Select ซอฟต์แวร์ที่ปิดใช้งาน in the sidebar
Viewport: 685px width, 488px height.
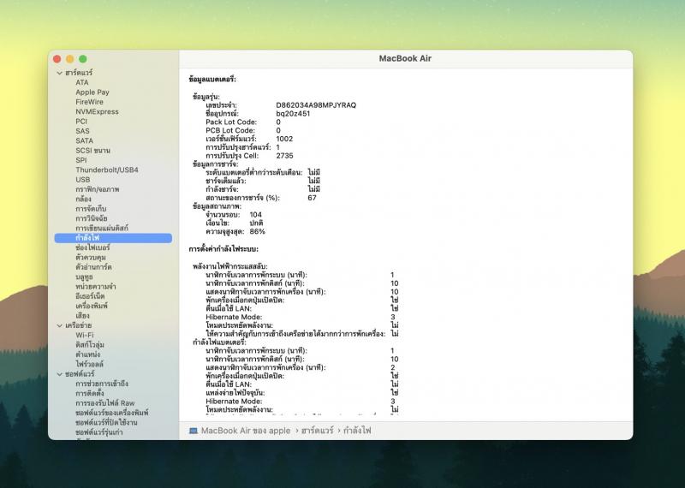[106, 422]
